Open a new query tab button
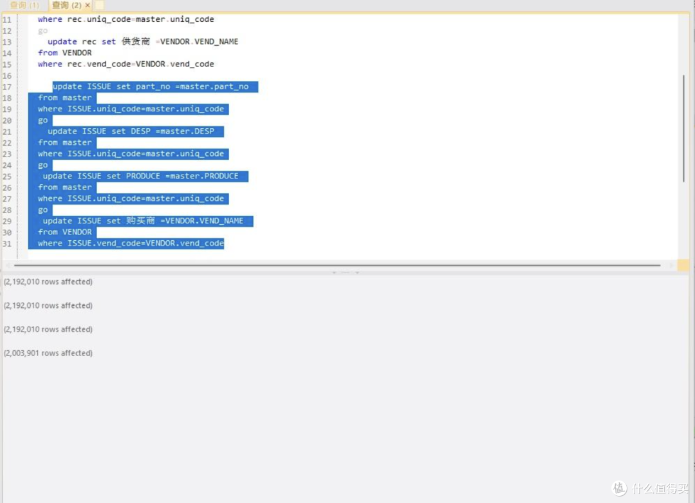 point(100,5)
